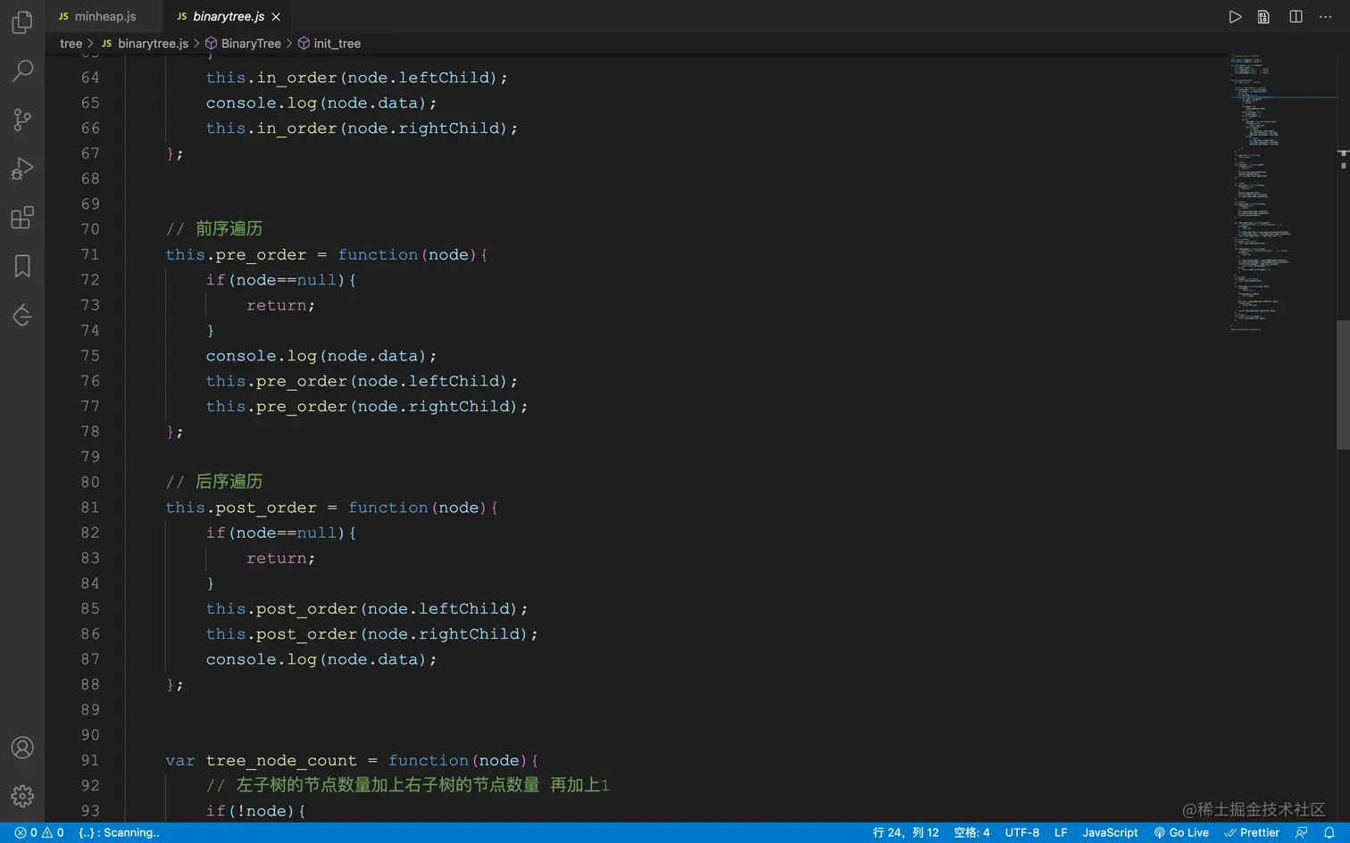Open the Source Control view

[22, 120]
